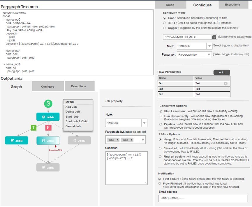Click the red F condition marker
This screenshot has width=252, height=207.
coord(48,128)
